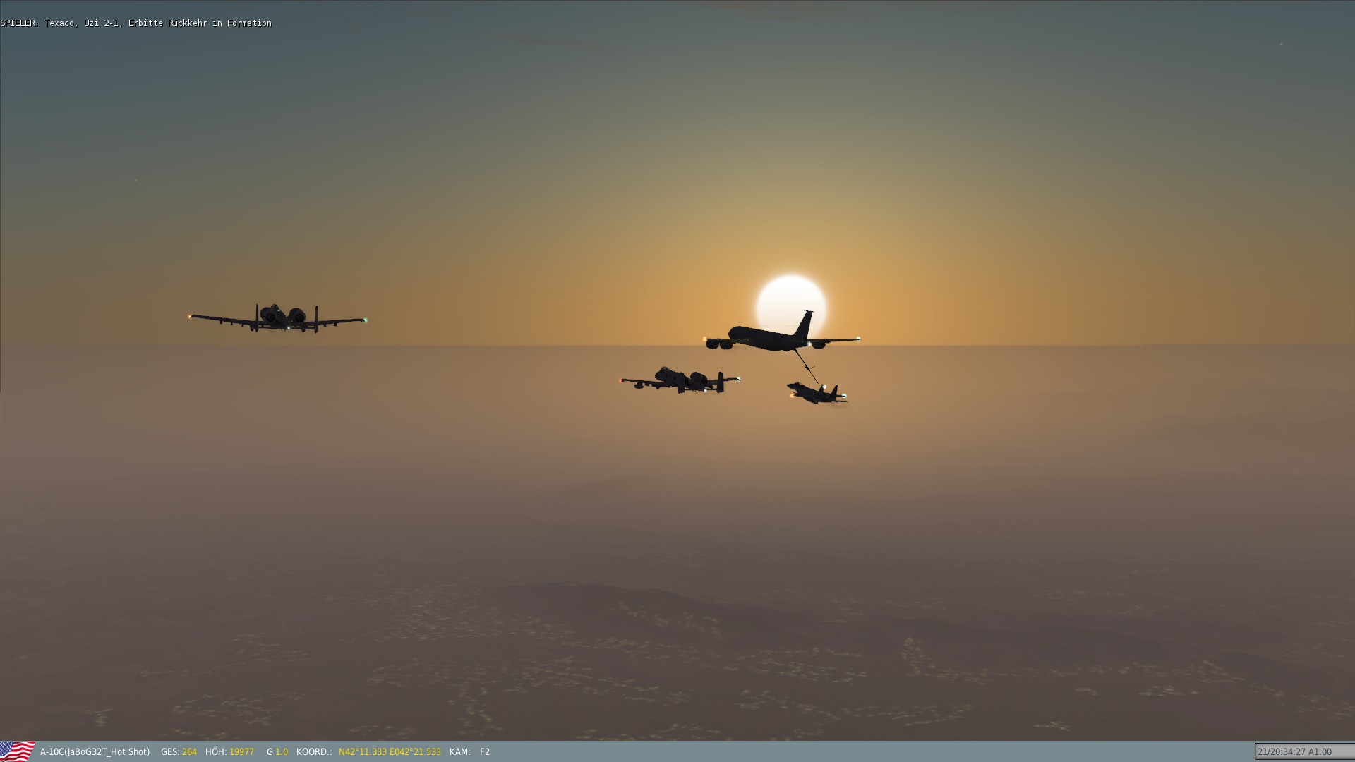Click the SPIELER radio message text
The width and height of the screenshot is (1355, 762).
point(135,23)
